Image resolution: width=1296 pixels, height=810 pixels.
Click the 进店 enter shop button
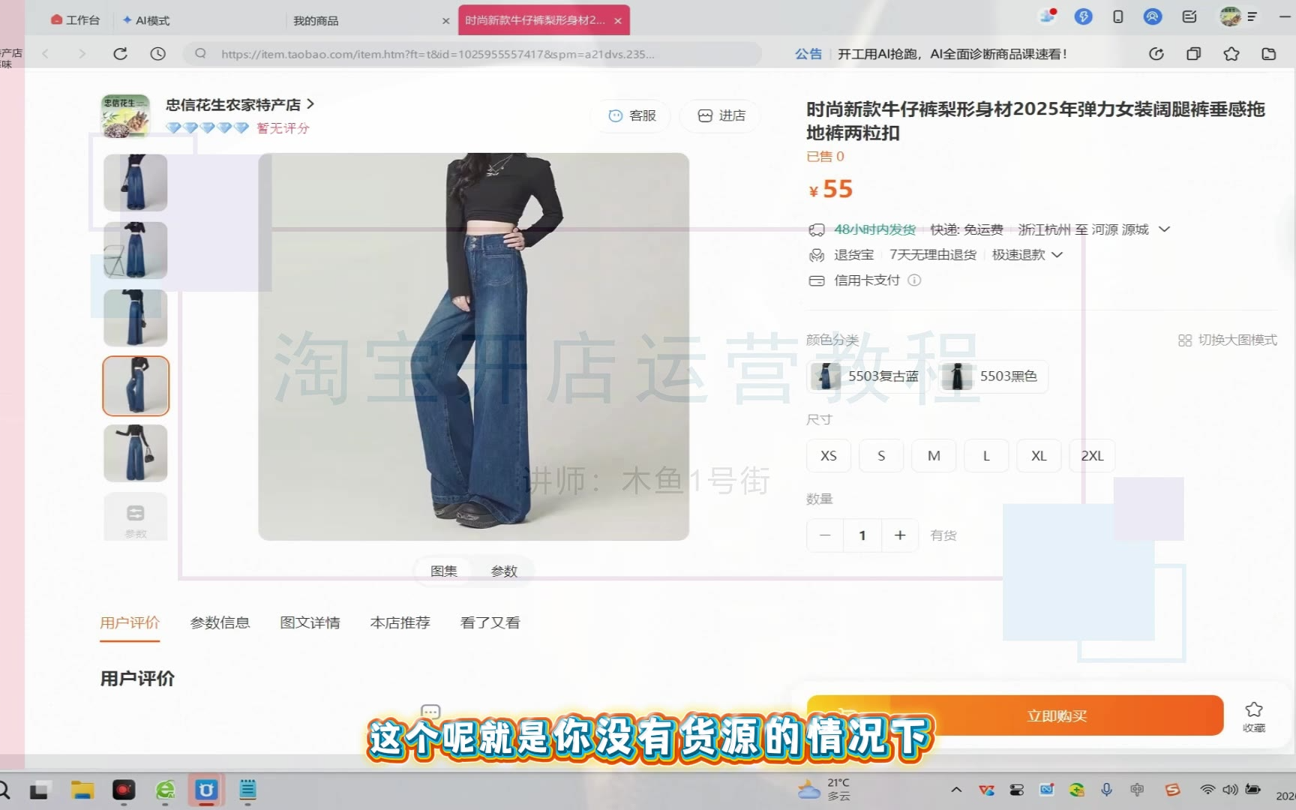click(721, 115)
